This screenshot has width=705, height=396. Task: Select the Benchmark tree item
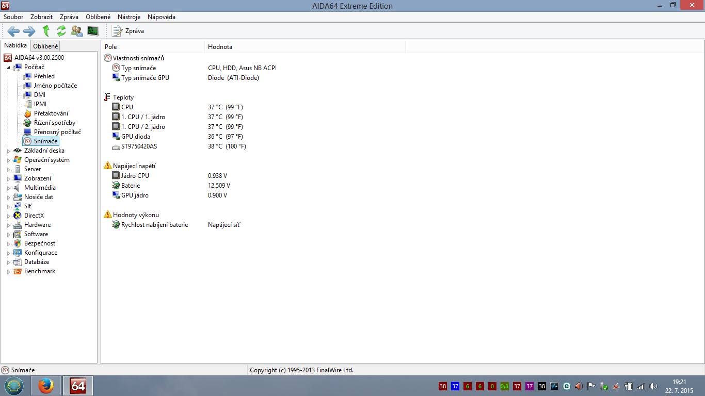point(39,271)
